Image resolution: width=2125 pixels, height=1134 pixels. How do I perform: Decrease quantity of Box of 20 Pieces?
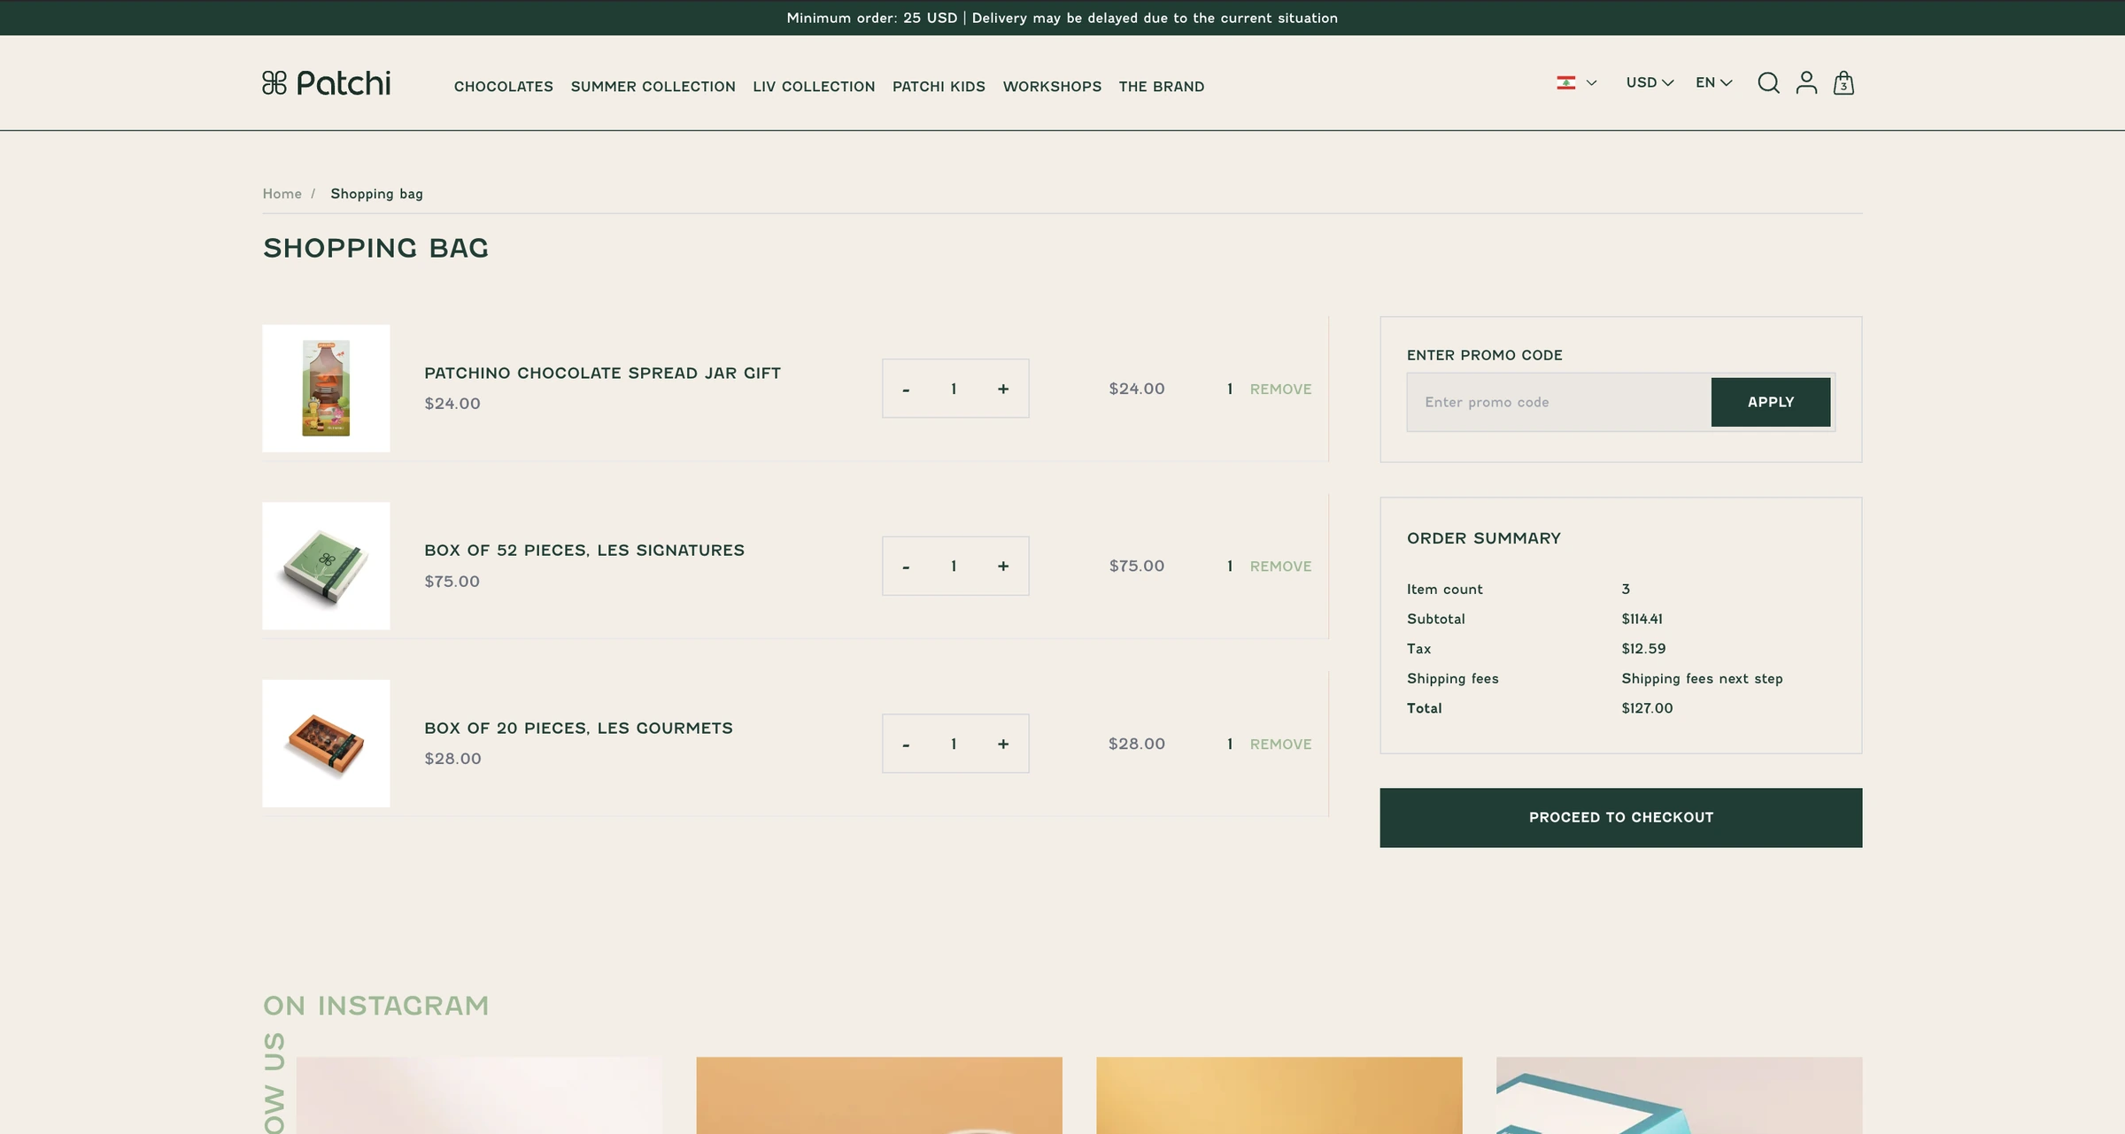click(x=906, y=744)
